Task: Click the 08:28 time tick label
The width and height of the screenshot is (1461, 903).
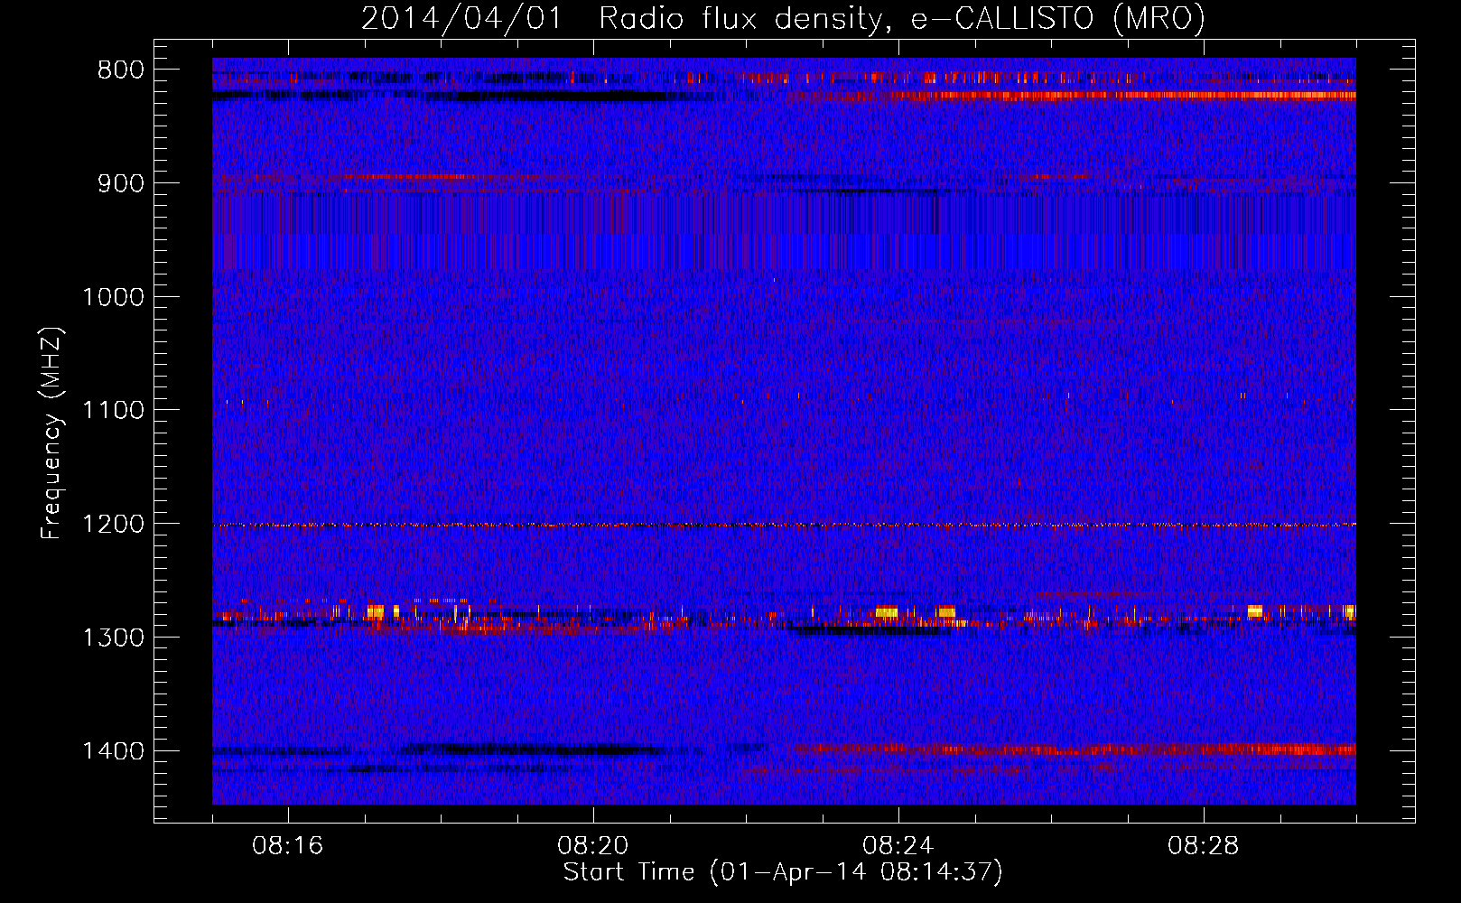Action: [x=1204, y=846]
